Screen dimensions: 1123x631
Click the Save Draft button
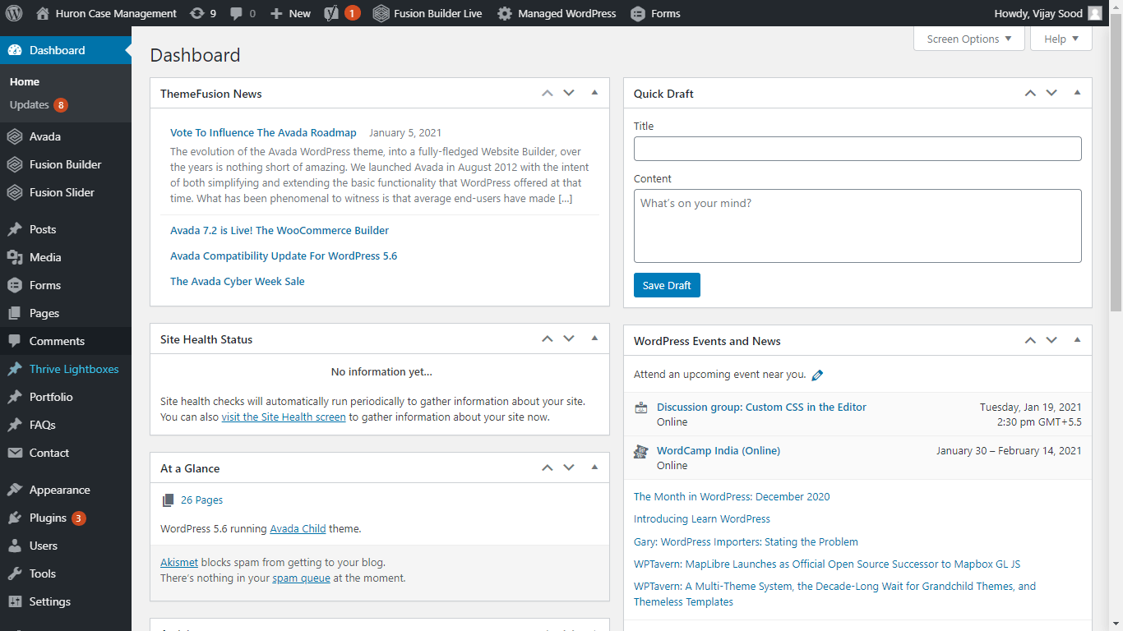click(x=667, y=285)
